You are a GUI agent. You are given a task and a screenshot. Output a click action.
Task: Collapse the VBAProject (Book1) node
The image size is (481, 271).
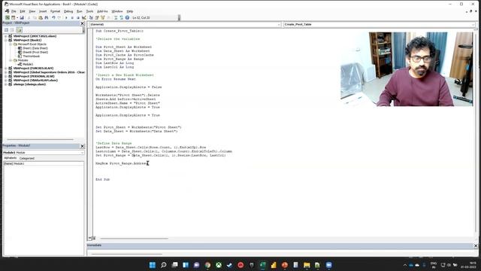point(5,40)
